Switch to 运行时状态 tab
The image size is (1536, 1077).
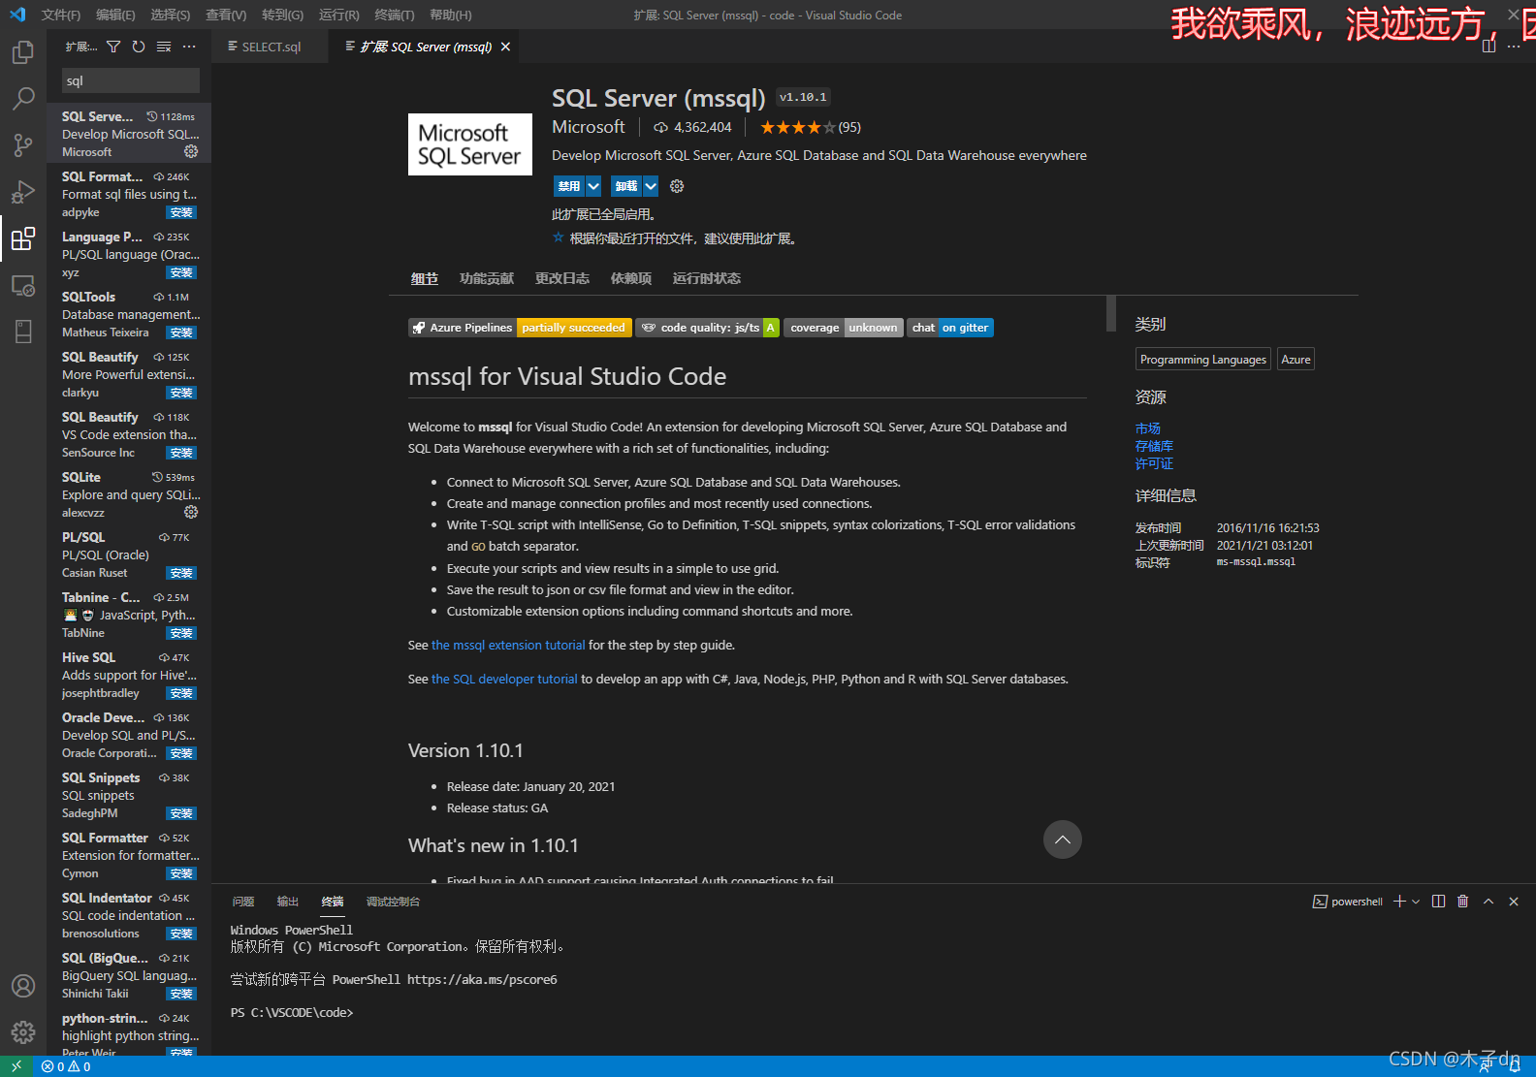pos(707,278)
